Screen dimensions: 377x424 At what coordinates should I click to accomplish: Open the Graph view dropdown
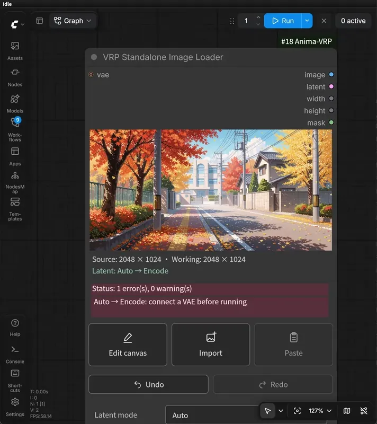73,21
